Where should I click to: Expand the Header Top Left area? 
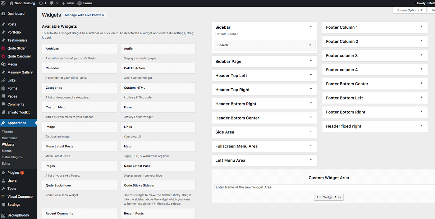pyautogui.click(x=311, y=75)
